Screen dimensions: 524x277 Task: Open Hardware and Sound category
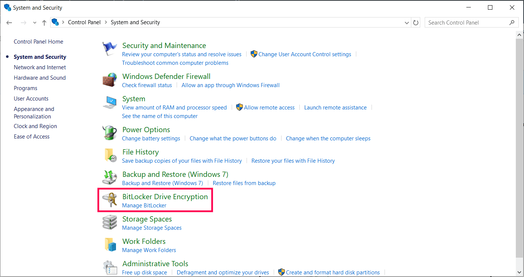(40, 78)
